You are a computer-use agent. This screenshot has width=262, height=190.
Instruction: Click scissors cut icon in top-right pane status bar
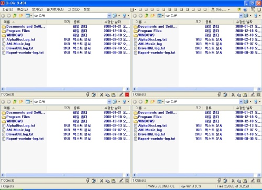(233, 94)
